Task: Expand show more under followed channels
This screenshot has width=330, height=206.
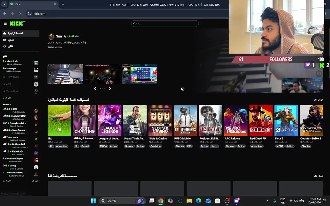Action: point(7,98)
